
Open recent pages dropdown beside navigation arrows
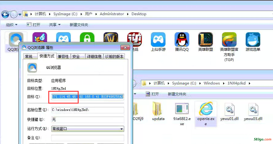pyautogui.click(x=20, y=15)
